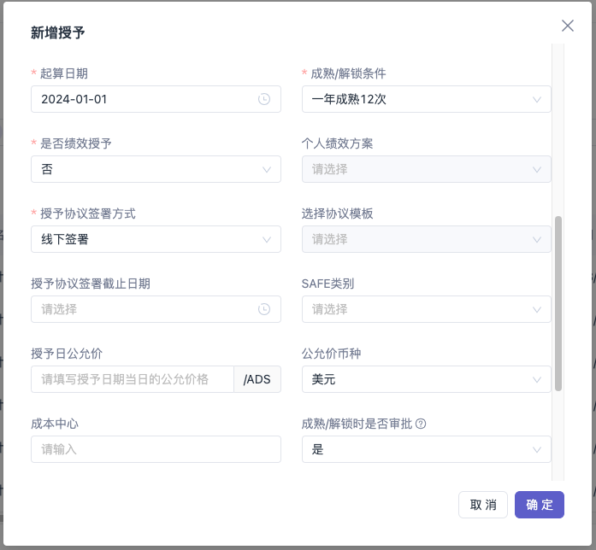This screenshot has height=550, width=596.
Task: Open the 授予协议签署方式 dropdown showing 线下签署
Action: click(156, 239)
